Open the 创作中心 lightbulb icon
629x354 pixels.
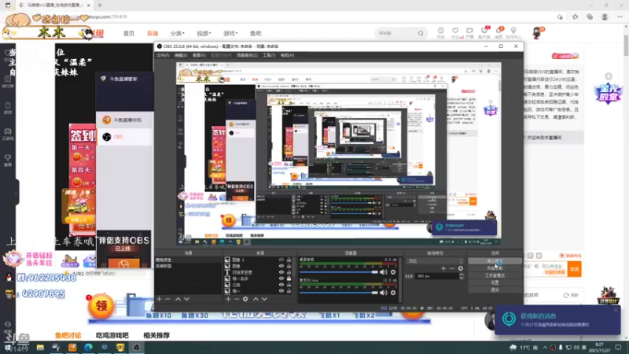click(513, 31)
